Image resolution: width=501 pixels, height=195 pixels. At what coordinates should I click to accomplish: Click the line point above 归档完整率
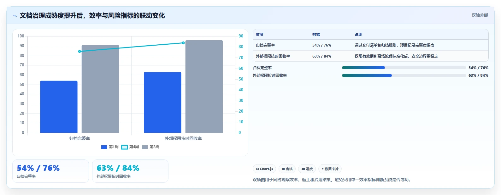(x=80, y=51)
